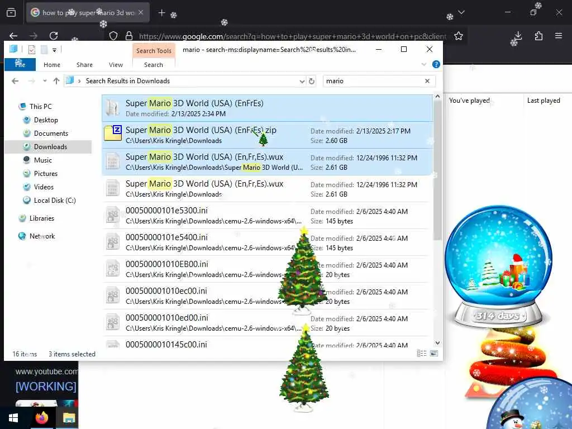Open the View ribbon tab
Image resolution: width=572 pixels, height=429 pixels.
tap(116, 65)
